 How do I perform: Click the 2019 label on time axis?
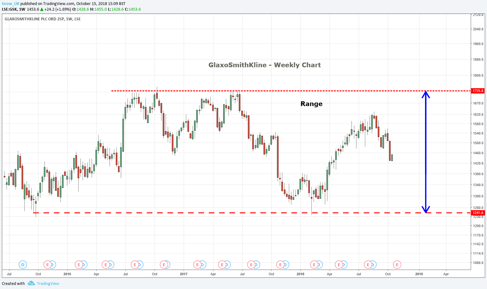[x=419, y=274]
